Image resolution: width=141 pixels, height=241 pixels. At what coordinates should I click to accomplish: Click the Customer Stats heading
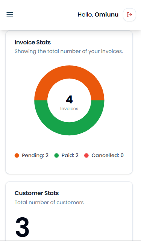tap(36, 193)
